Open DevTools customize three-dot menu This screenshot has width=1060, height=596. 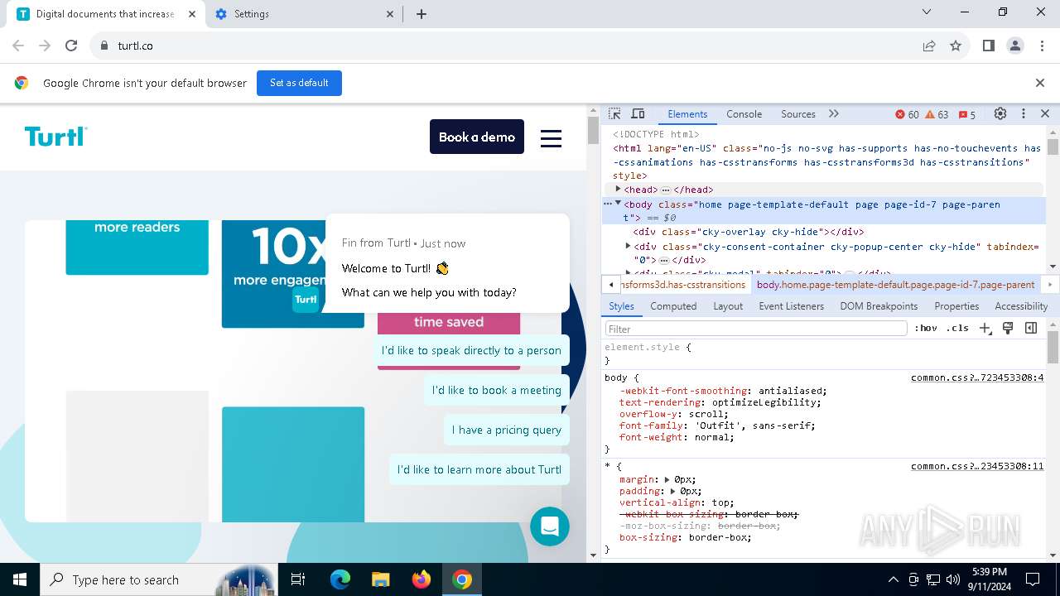point(1024,114)
